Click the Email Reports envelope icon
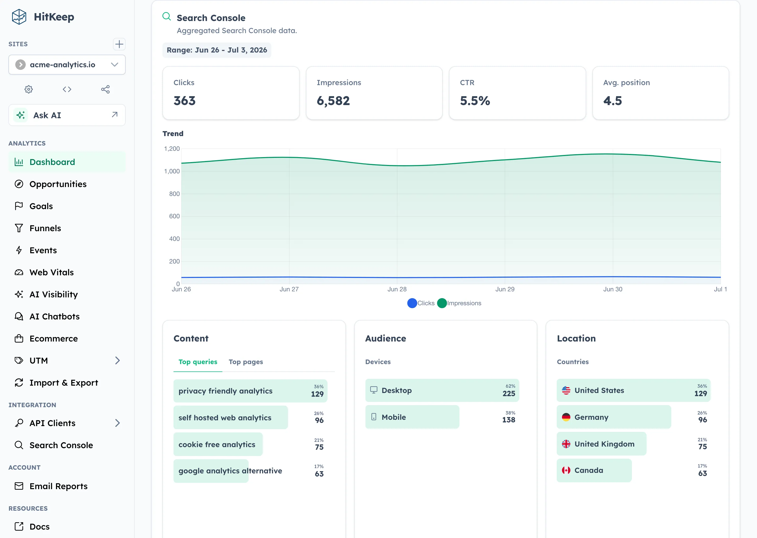 point(19,486)
